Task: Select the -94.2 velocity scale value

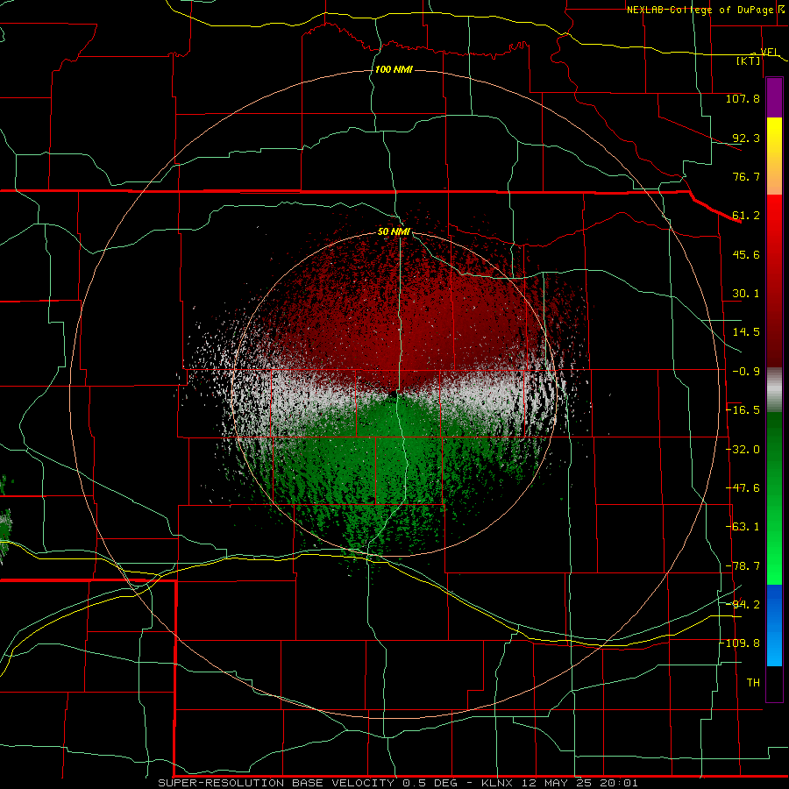Action: click(x=743, y=604)
